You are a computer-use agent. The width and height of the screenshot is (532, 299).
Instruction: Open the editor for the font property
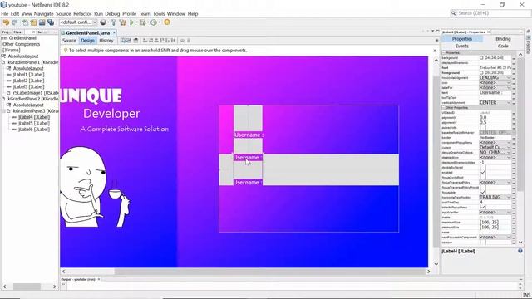point(514,68)
